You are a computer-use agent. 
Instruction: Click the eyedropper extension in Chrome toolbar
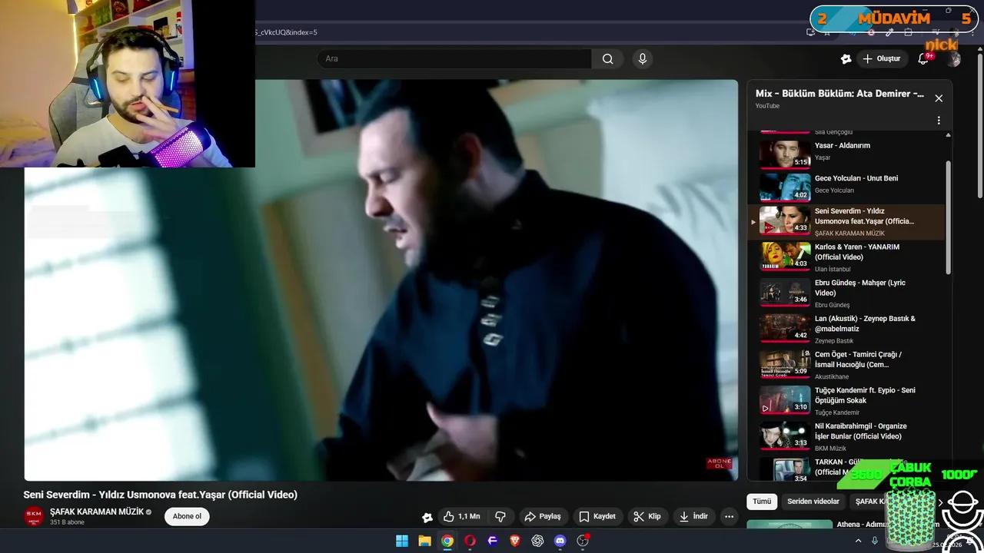[889, 32]
